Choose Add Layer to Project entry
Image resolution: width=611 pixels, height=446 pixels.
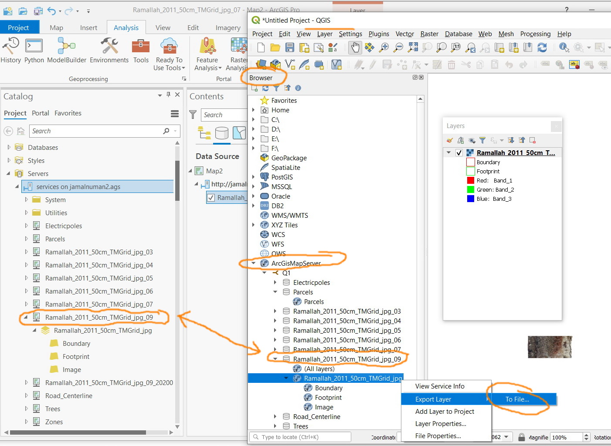446,412
